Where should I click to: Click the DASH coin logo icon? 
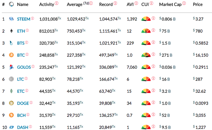click(11, 127)
